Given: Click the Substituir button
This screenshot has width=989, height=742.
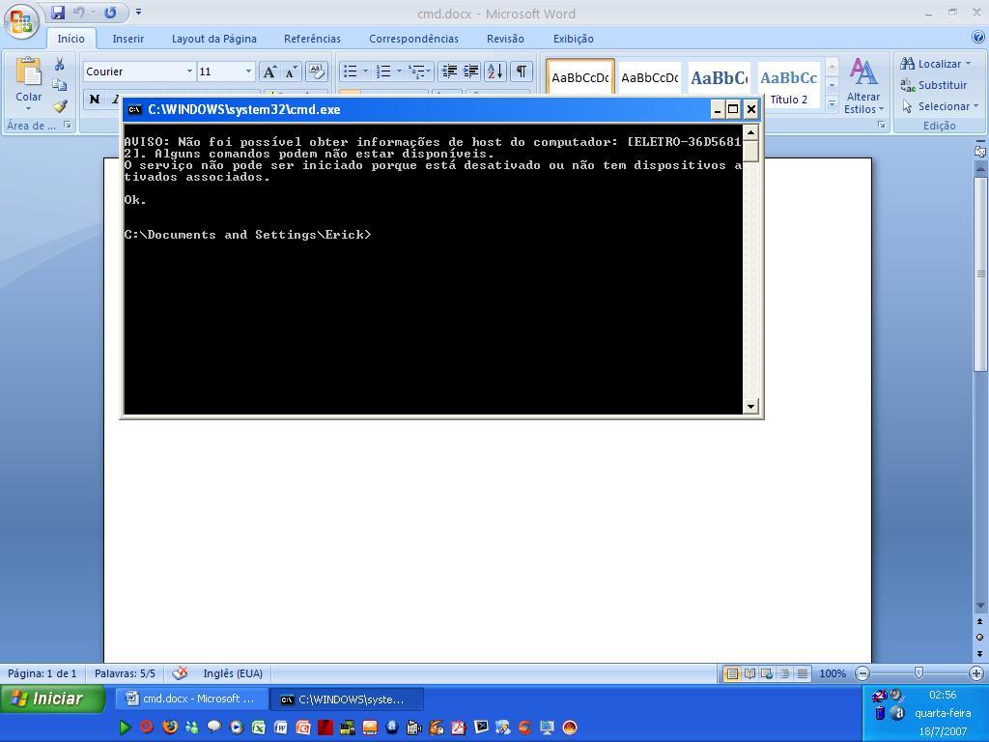Looking at the screenshot, I should coord(934,85).
